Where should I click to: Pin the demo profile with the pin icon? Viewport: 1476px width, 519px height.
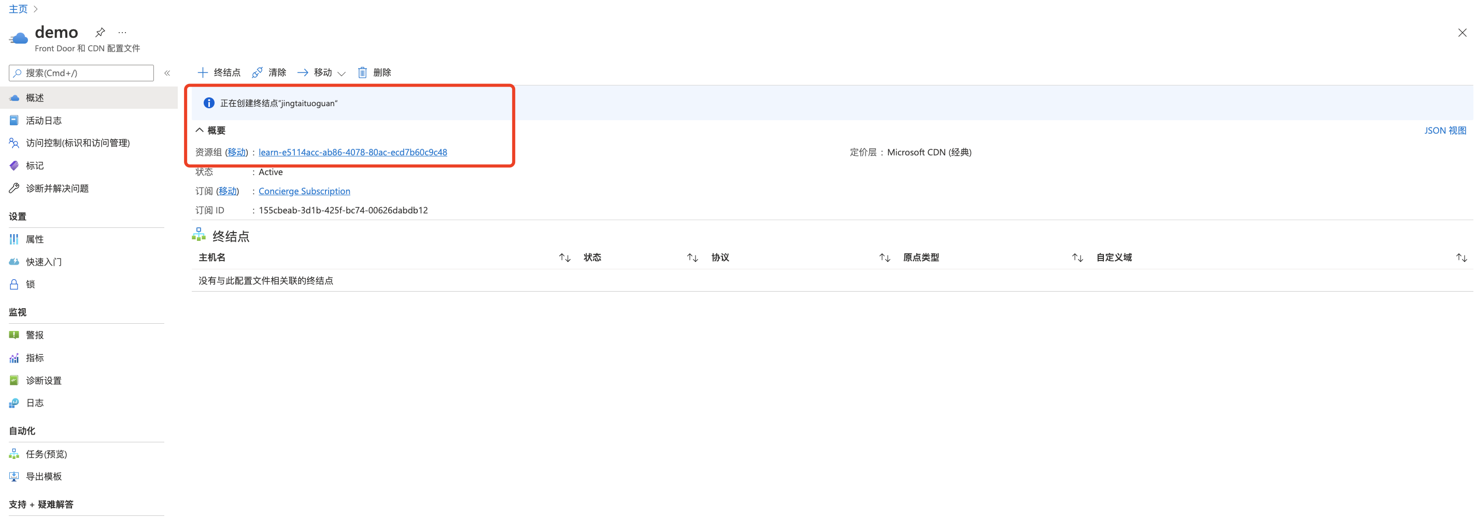pyautogui.click(x=100, y=32)
